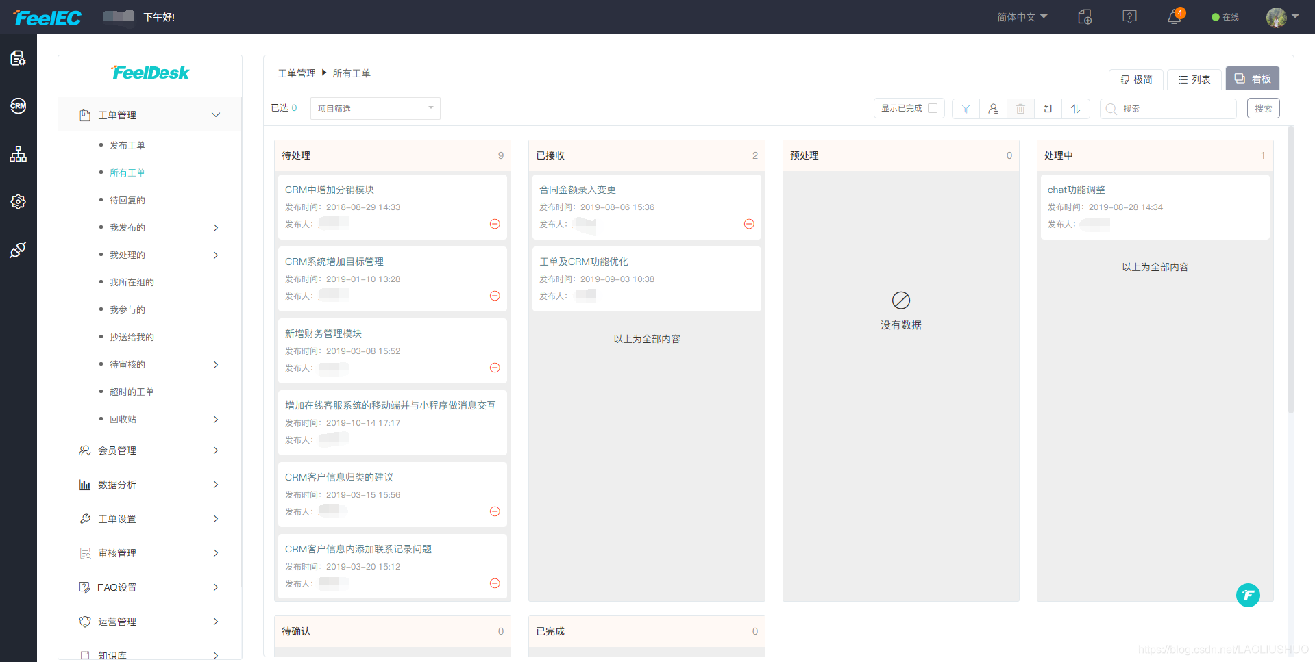Open the user avatar dropdown
The image size is (1315, 662).
point(1282,17)
